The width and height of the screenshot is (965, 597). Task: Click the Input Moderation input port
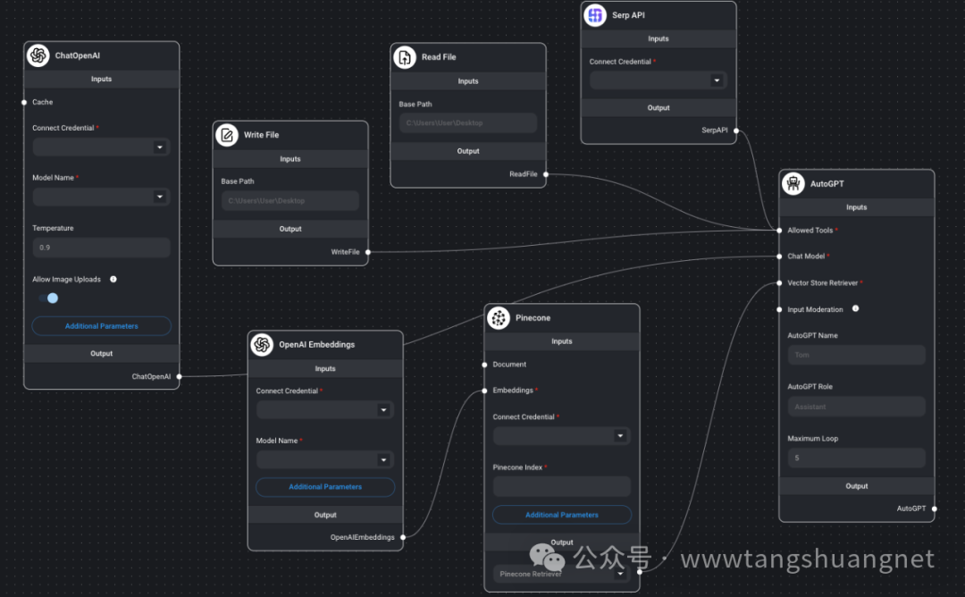click(779, 309)
